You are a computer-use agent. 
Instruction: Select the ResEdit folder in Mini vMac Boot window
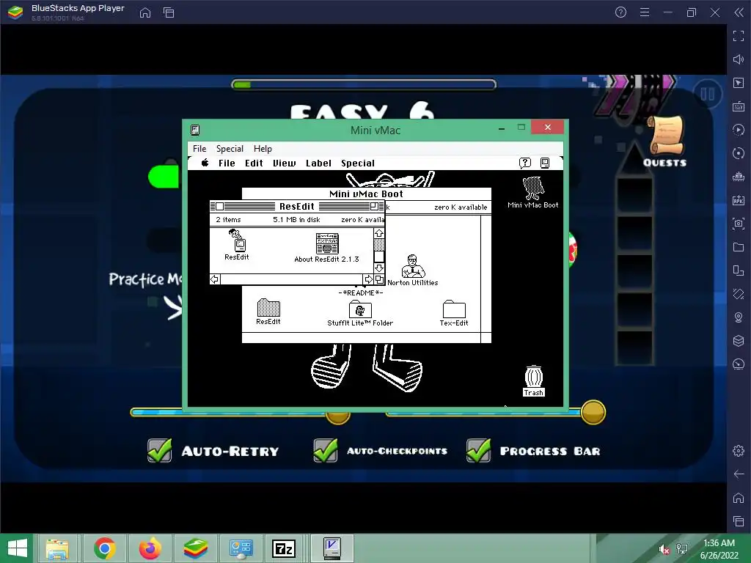[x=268, y=307]
